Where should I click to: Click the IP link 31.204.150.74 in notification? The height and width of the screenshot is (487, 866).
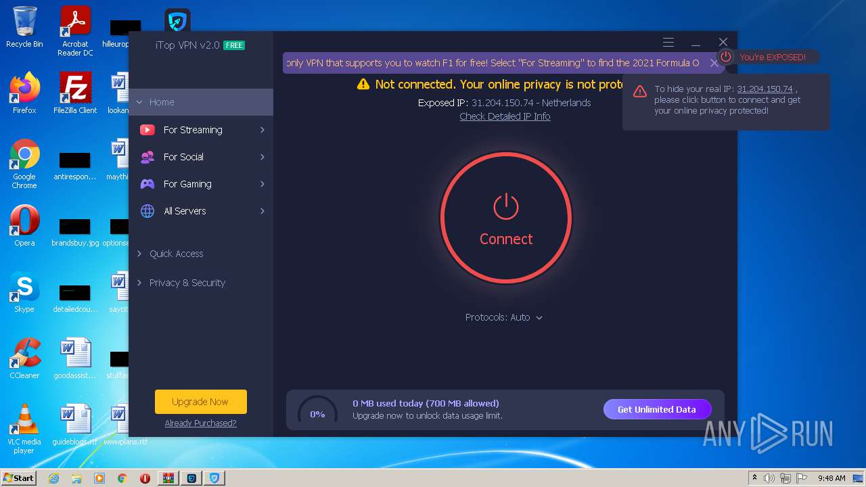tap(765, 89)
